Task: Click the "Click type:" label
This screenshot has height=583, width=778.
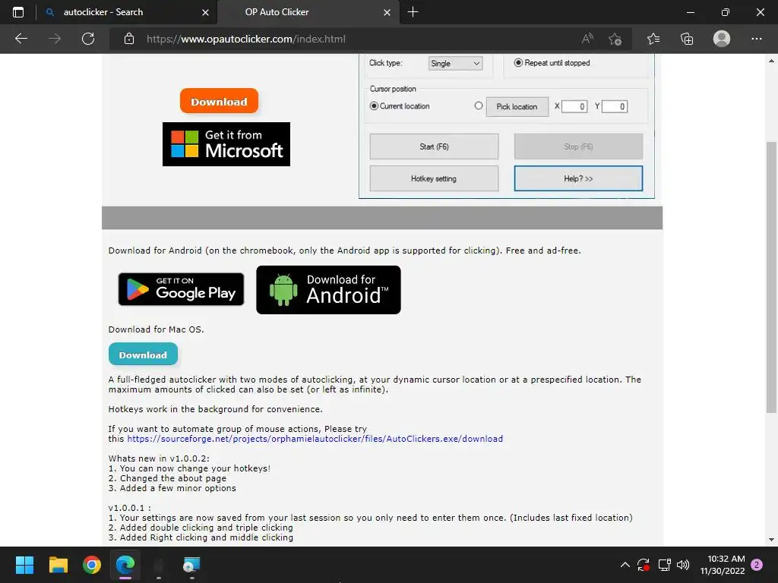Action: point(385,63)
